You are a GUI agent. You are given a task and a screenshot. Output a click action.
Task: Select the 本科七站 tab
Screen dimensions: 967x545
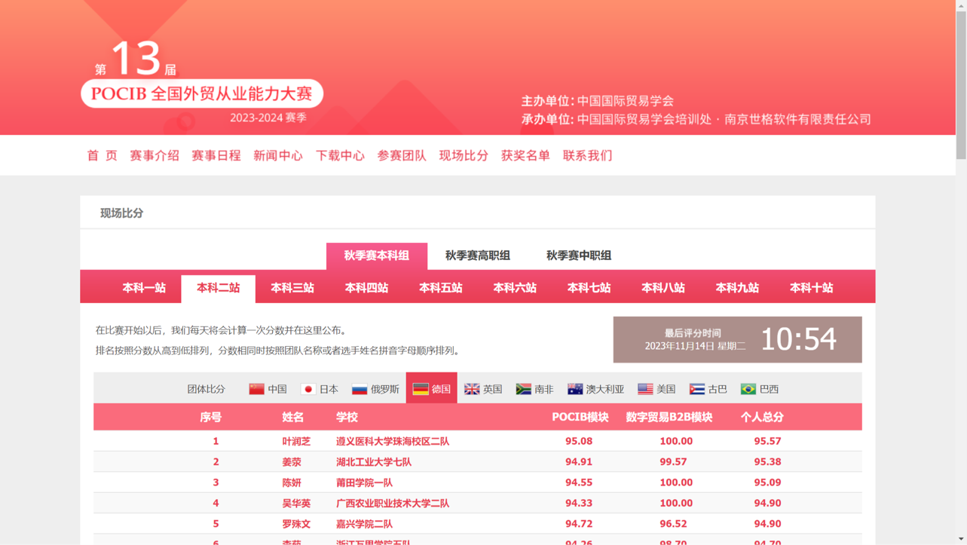pos(589,288)
